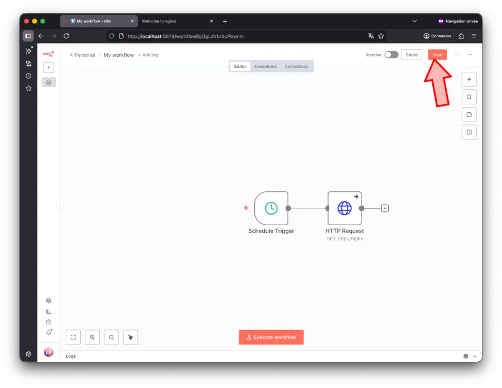
Task: Open the HTTP Request node
Action: [345, 208]
